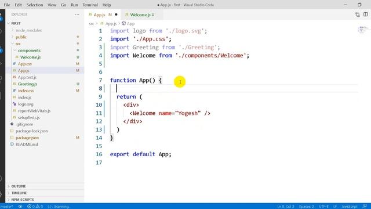The width and height of the screenshot is (371, 209).
Task: Open the File menu
Action: tap(7, 5)
